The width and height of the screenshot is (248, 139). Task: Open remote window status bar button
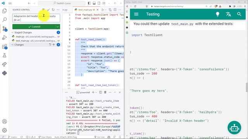point(3,137)
